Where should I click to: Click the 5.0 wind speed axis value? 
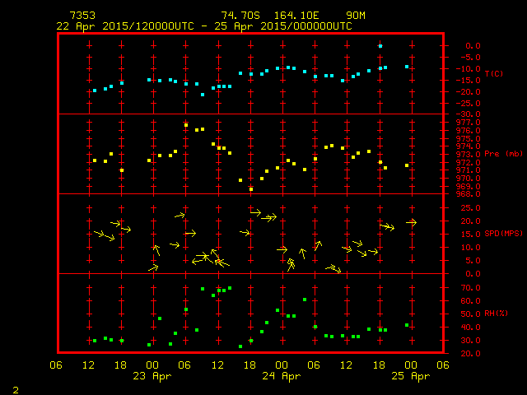click(x=473, y=261)
